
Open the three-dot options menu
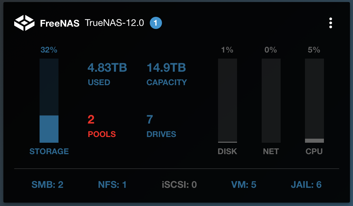click(330, 23)
